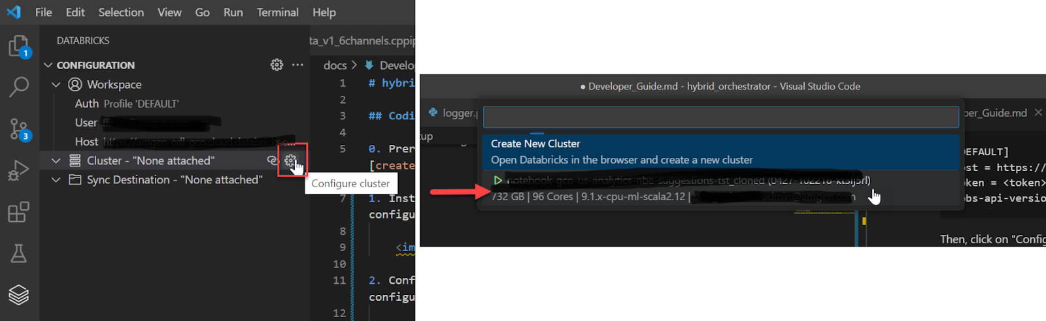1046x321 pixels.
Task: Click the Configure cluster gear icon
Action: pos(290,160)
